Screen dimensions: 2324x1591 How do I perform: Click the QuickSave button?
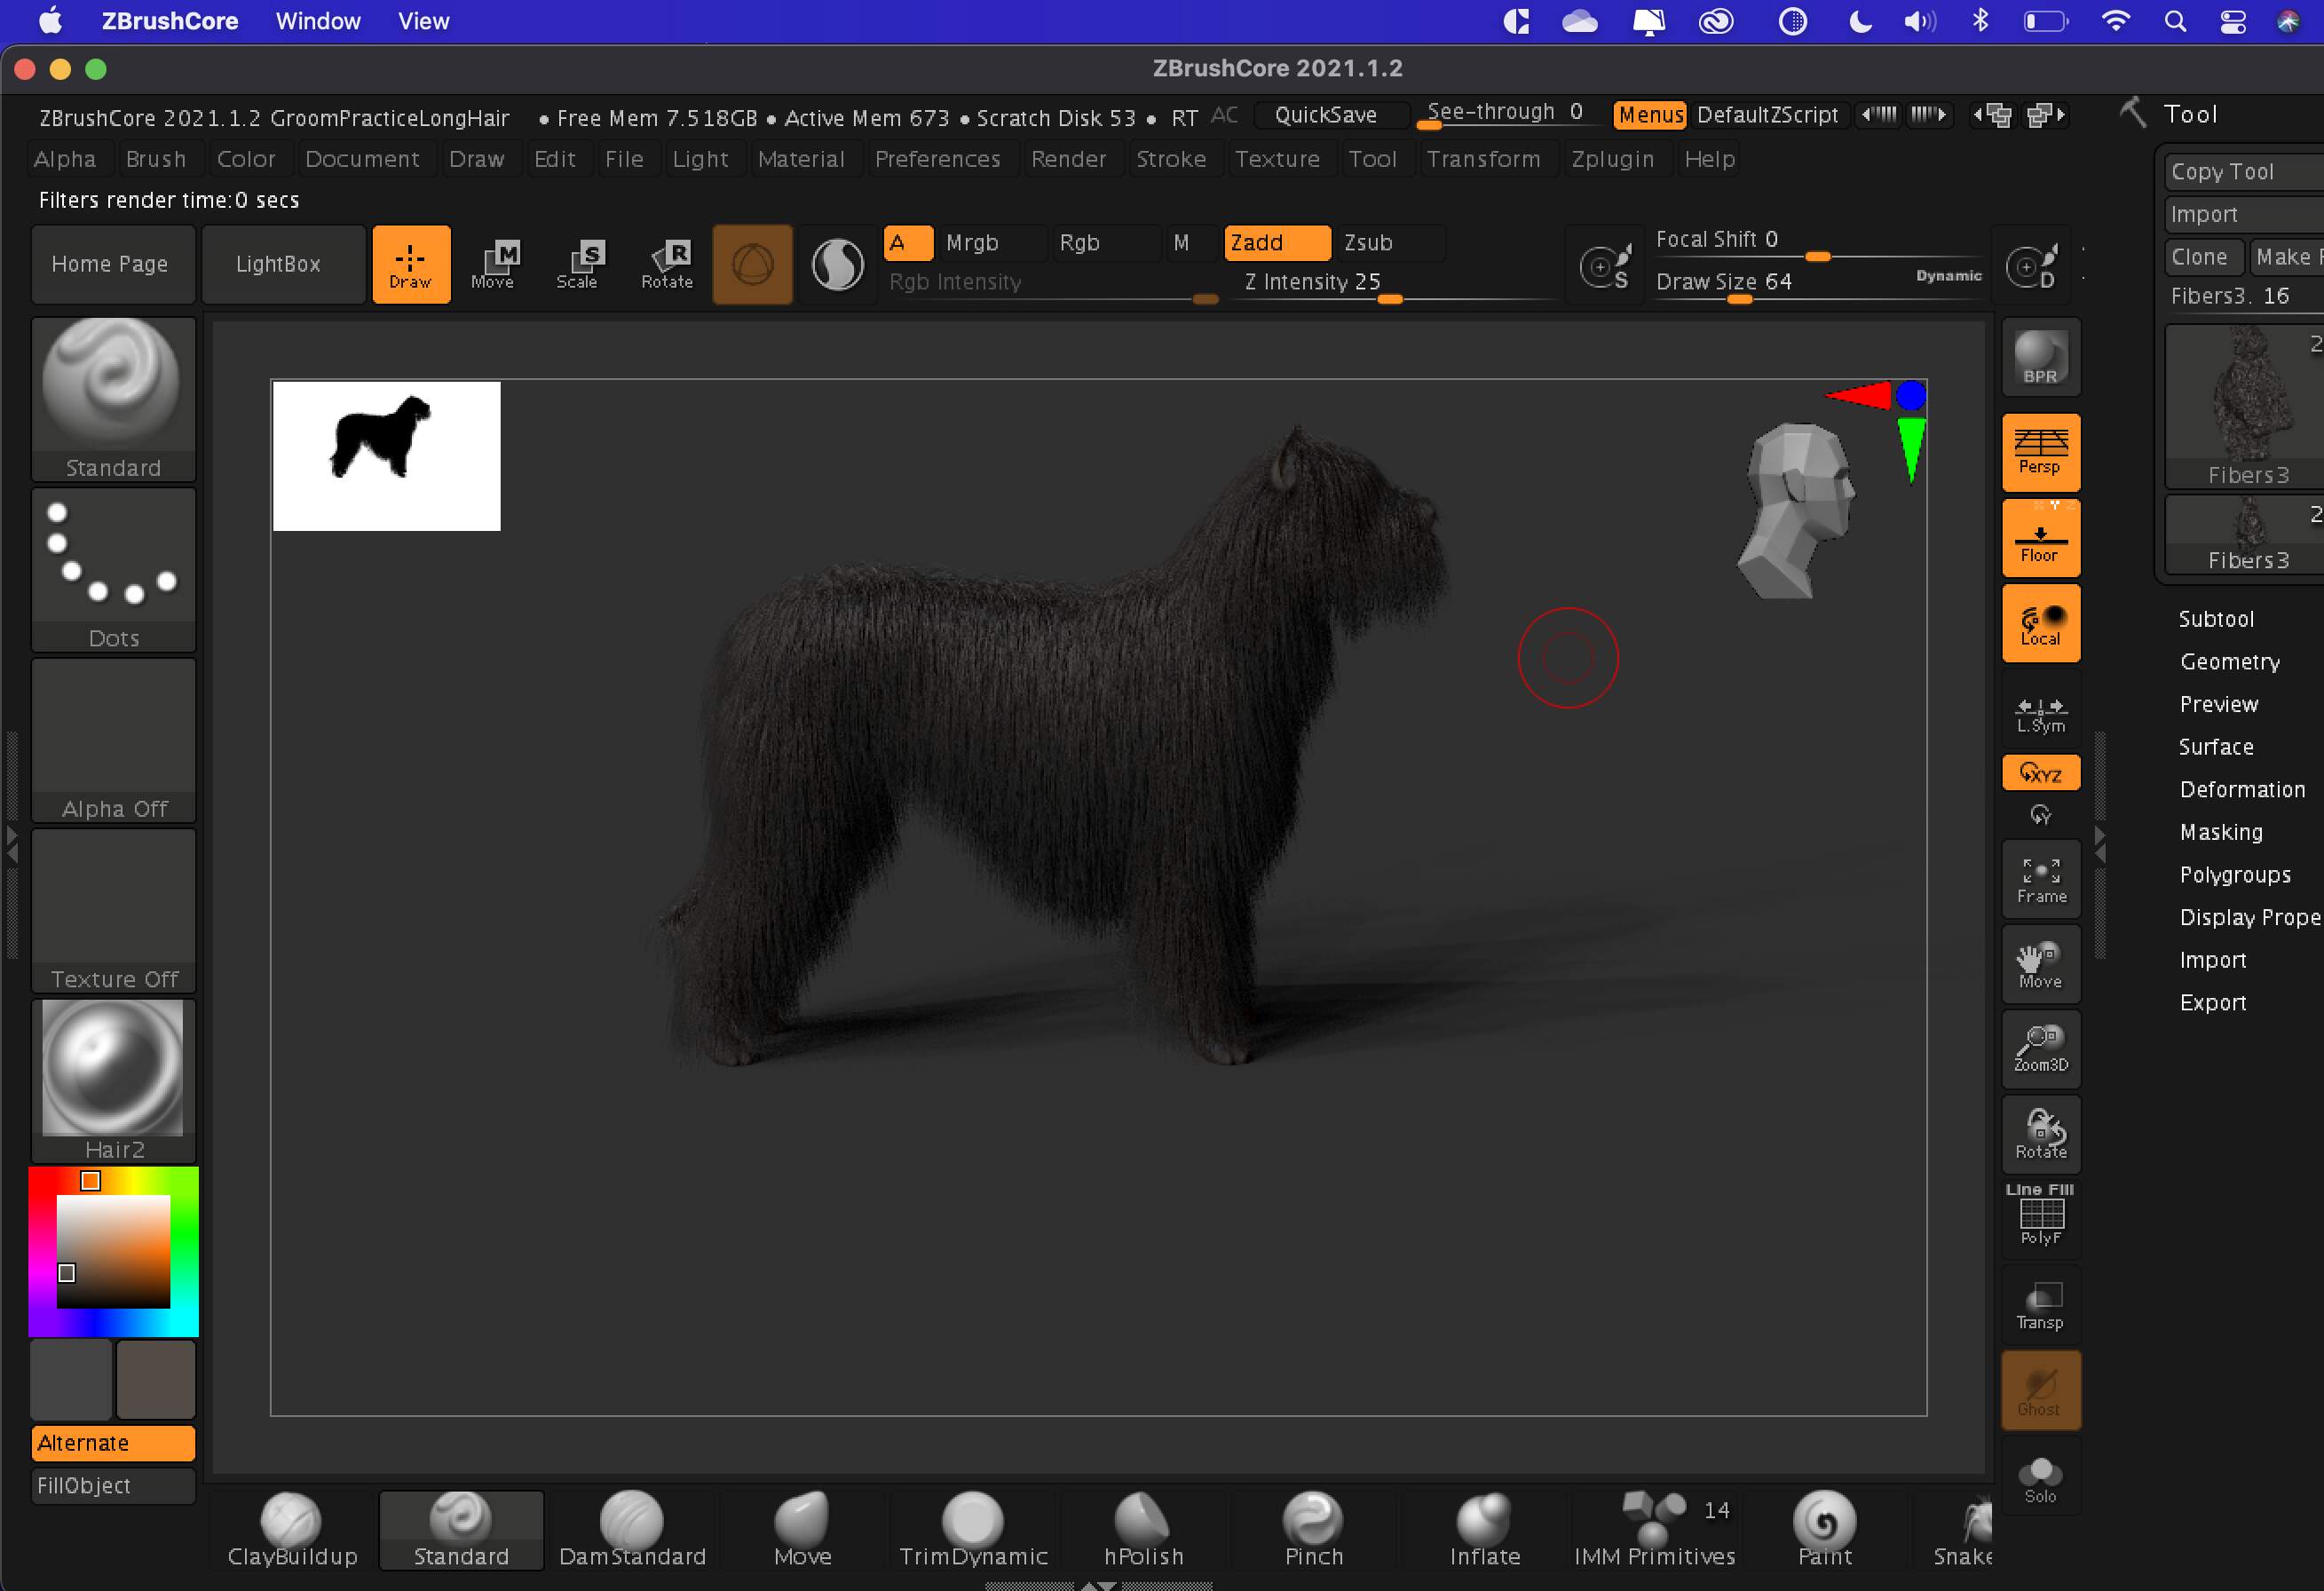(x=1331, y=115)
